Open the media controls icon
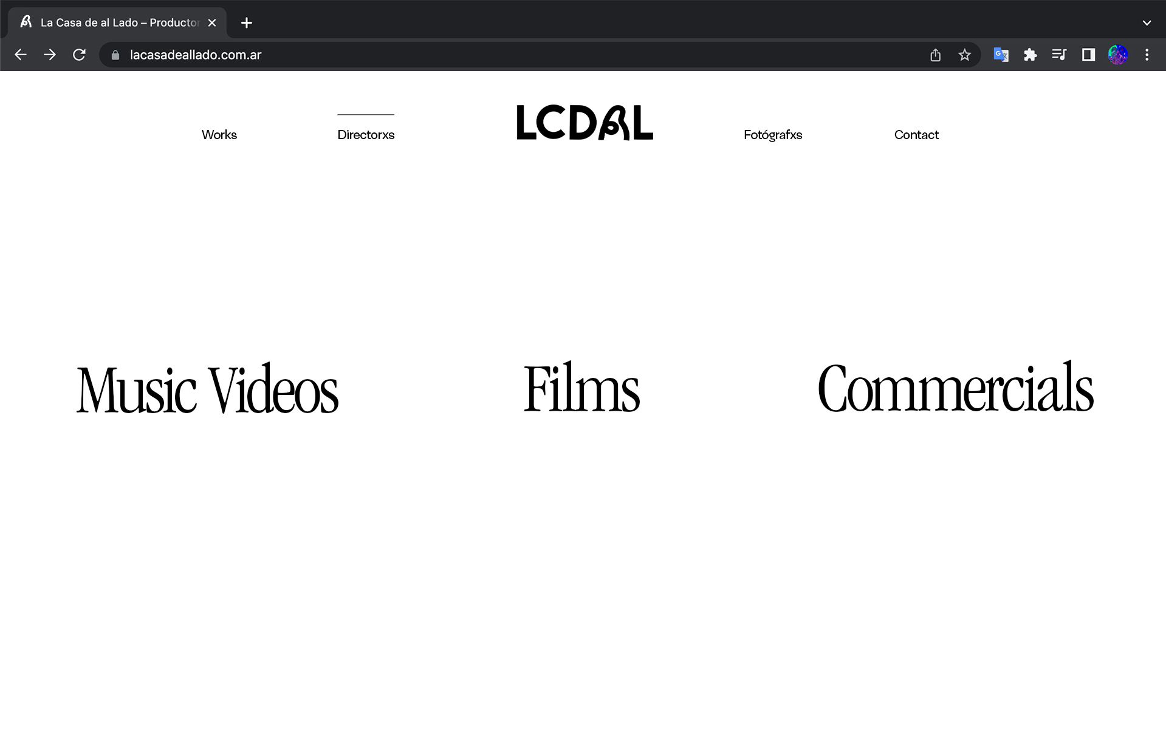 (1059, 55)
